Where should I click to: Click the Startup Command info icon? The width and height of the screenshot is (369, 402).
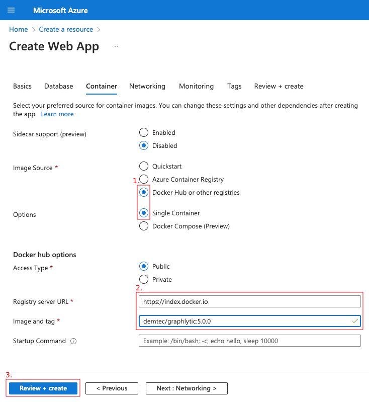click(x=73, y=341)
